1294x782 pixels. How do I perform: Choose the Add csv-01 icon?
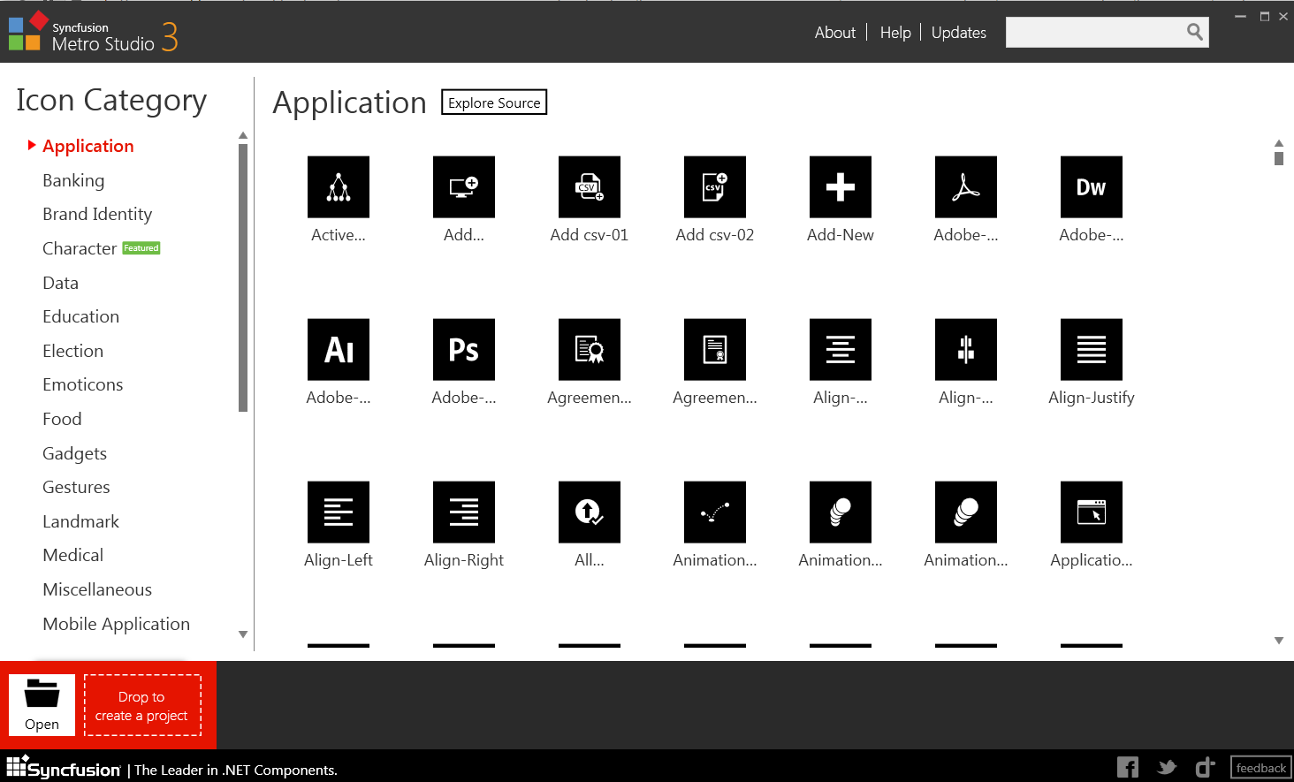[590, 187]
